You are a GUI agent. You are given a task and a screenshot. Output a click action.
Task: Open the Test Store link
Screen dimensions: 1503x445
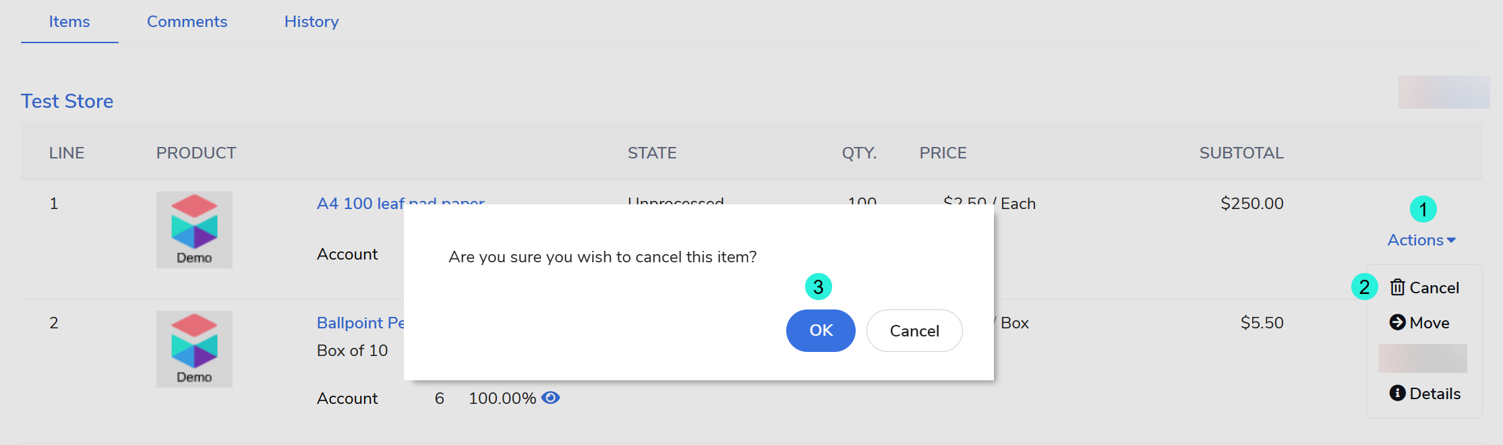(67, 101)
